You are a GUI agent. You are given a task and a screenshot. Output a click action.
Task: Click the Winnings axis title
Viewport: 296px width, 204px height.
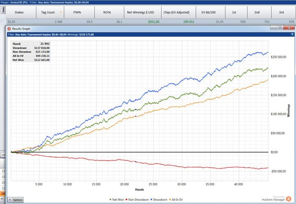(288, 110)
